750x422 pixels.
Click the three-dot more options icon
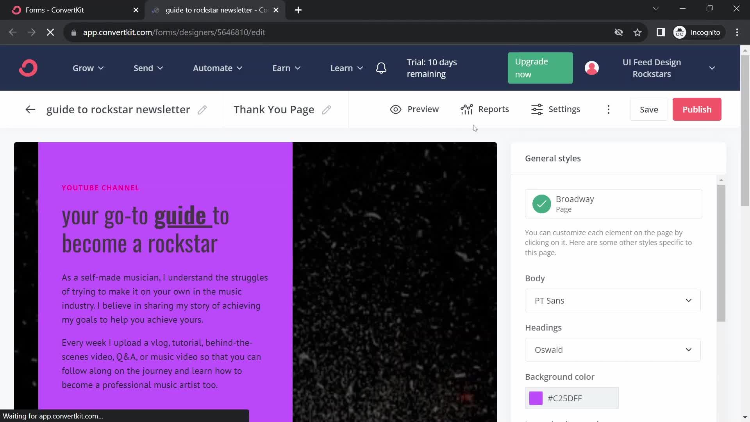pyautogui.click(x=608, y=109)
